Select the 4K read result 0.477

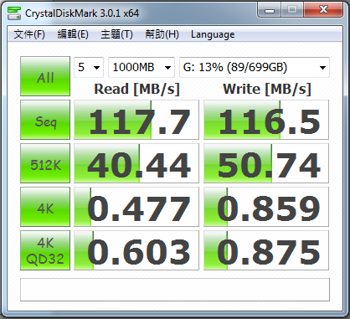(136, 207)
